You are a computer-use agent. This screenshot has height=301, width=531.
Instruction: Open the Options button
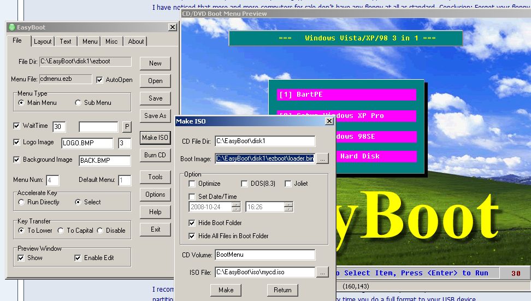point(155,194)
